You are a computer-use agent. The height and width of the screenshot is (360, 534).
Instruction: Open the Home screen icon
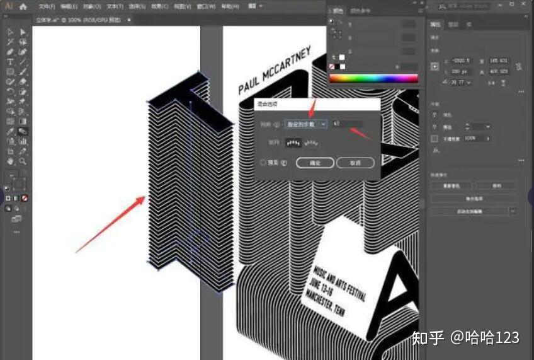23,6
